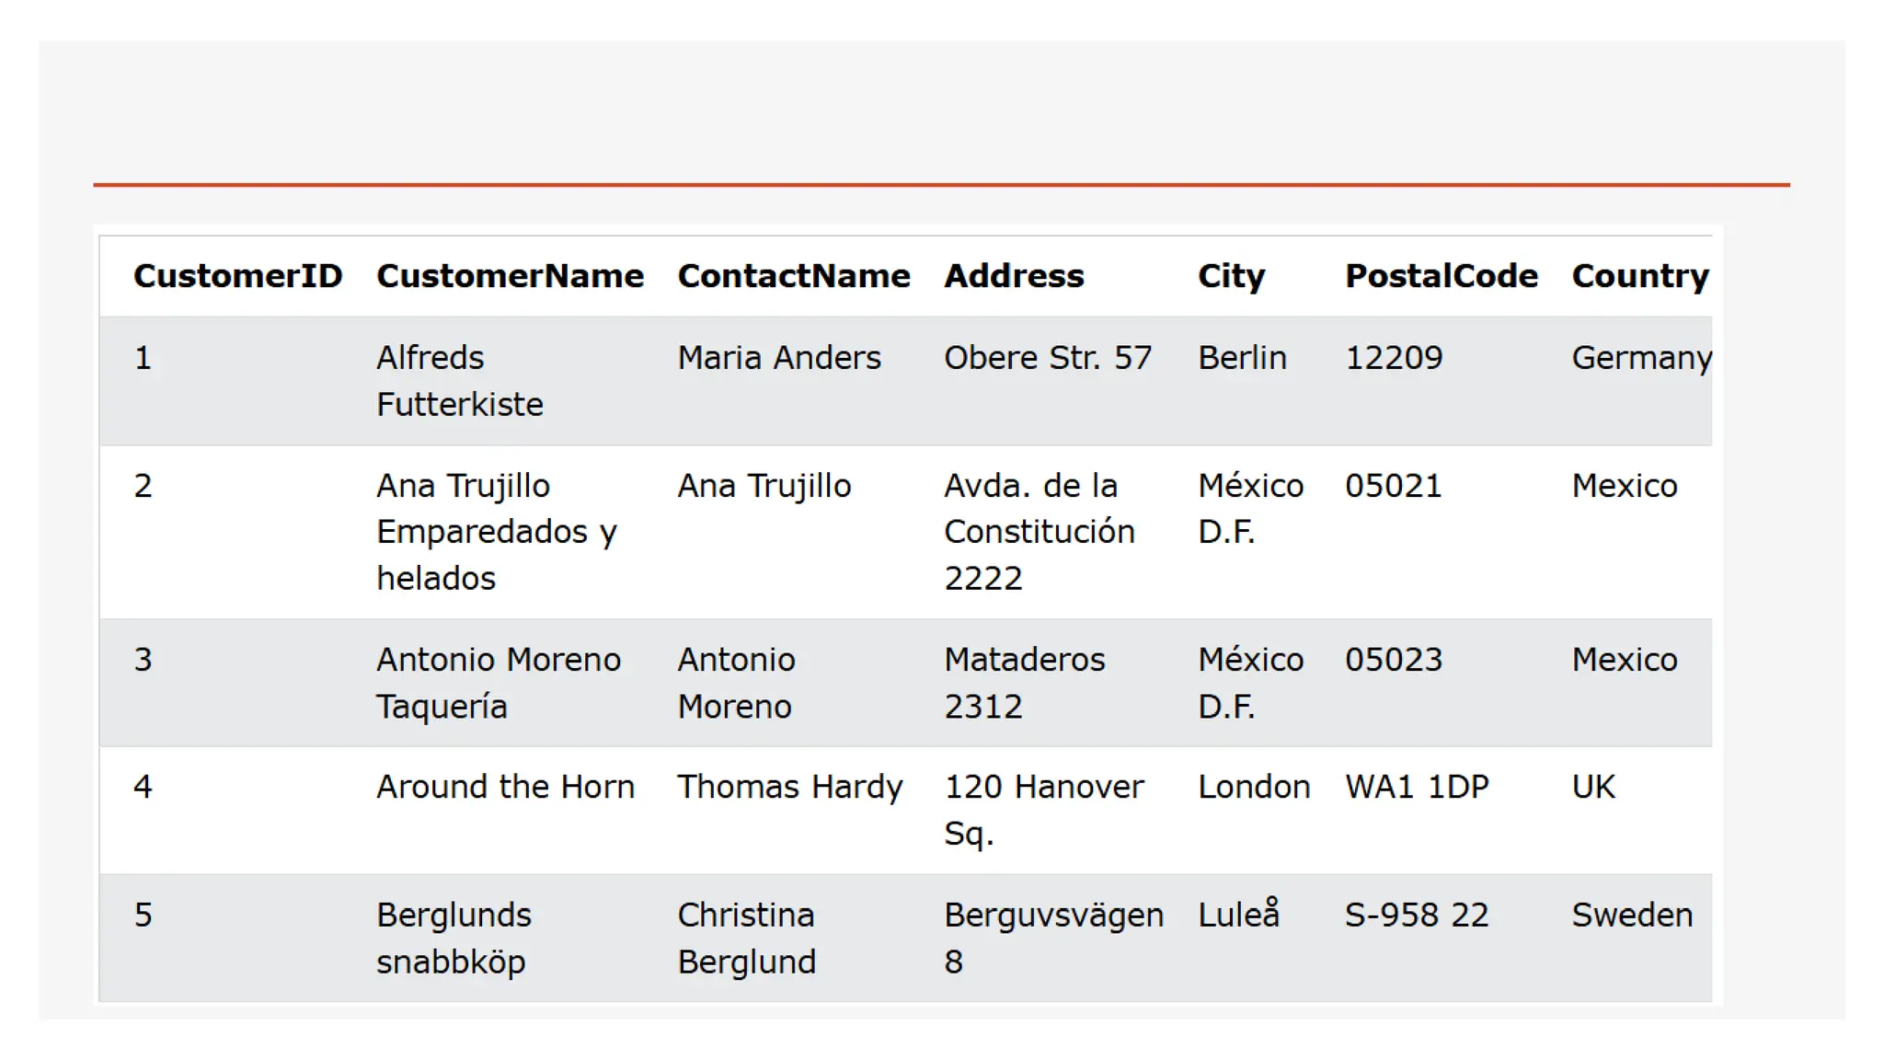Select the City column header

[x=1231, y=276]
